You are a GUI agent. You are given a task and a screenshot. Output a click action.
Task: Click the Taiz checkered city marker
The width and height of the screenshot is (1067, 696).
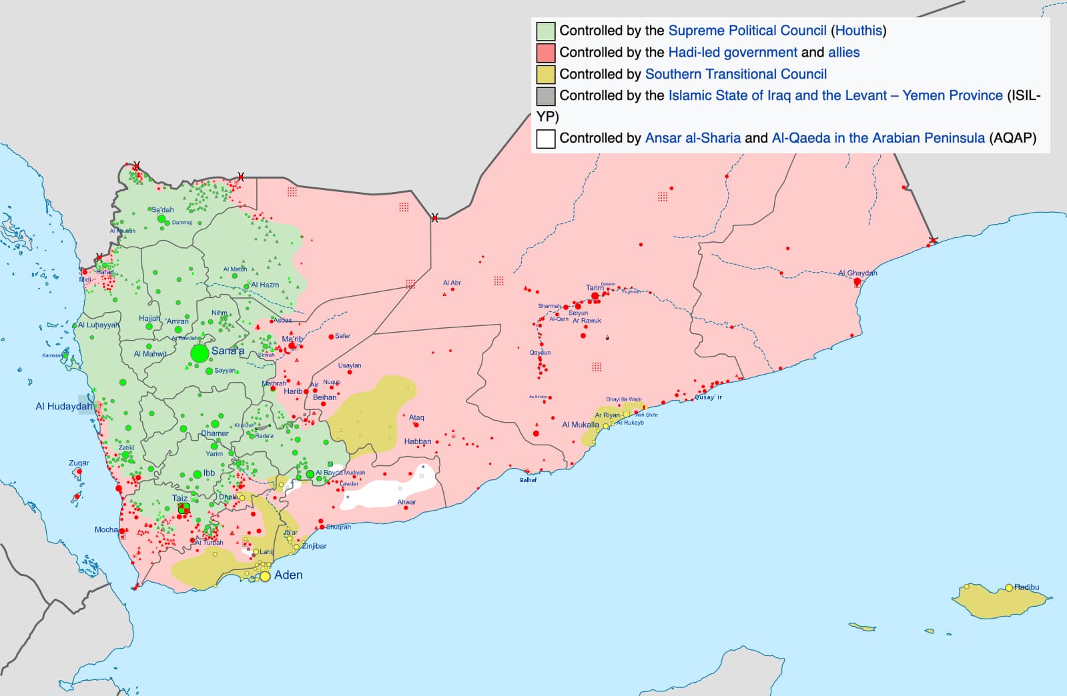tap(183, 509)
